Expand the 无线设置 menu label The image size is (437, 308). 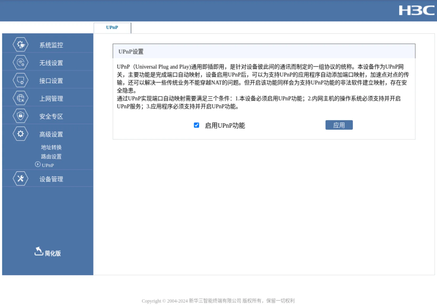pyautogui.click(x=51, y=63)
